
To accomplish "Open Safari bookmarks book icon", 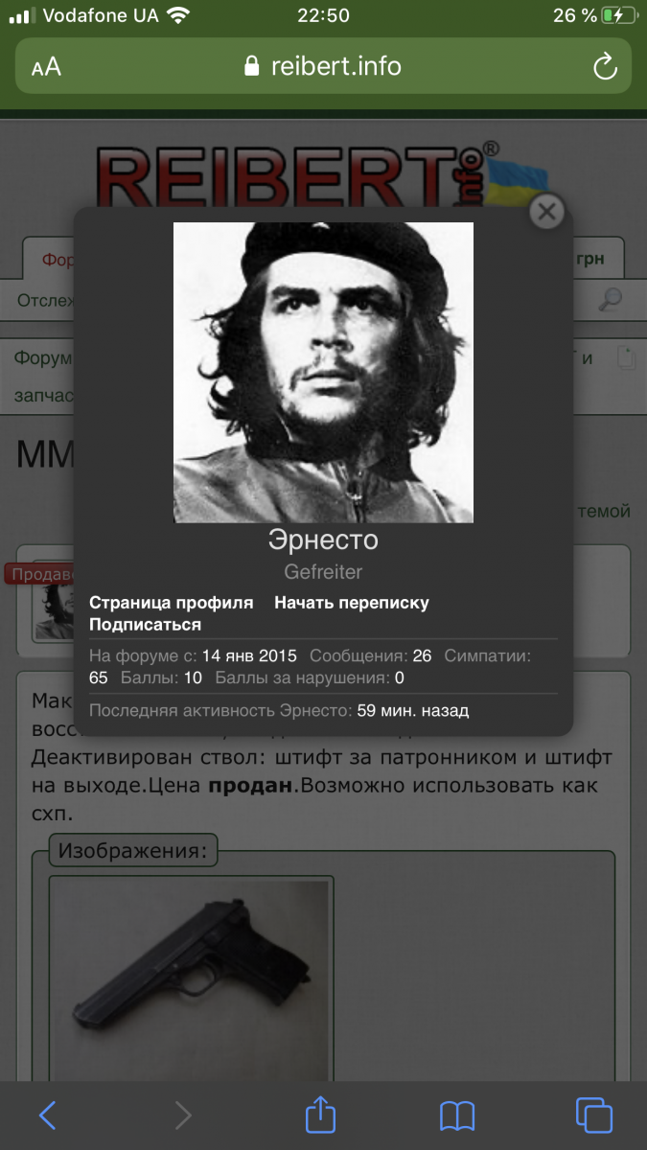I will 457,1115.
